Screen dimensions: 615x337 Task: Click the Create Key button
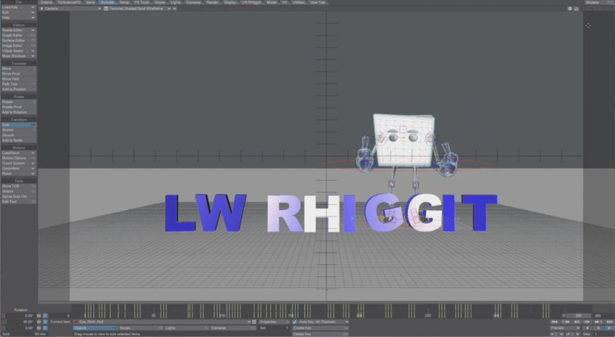click(321, 328)
